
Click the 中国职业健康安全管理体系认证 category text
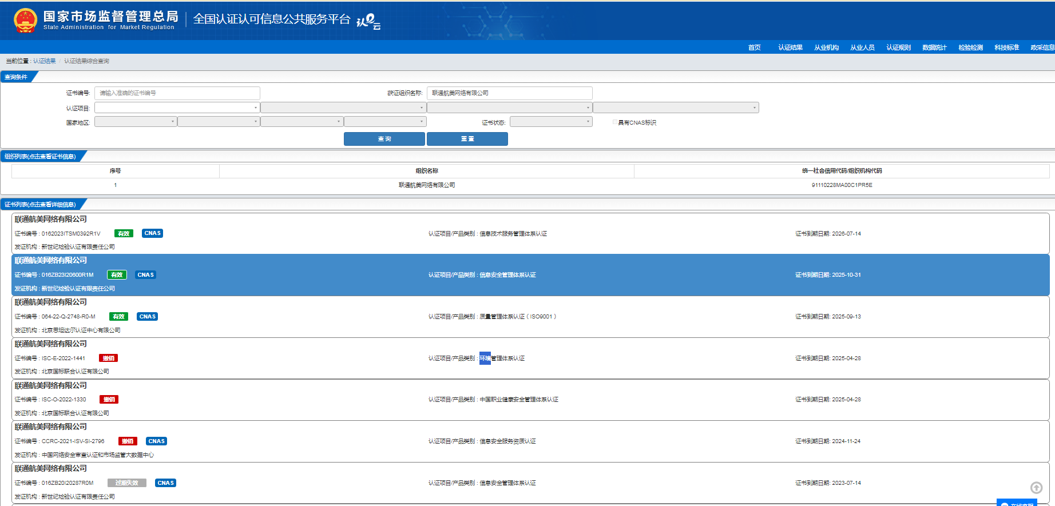tap(519, 400)
